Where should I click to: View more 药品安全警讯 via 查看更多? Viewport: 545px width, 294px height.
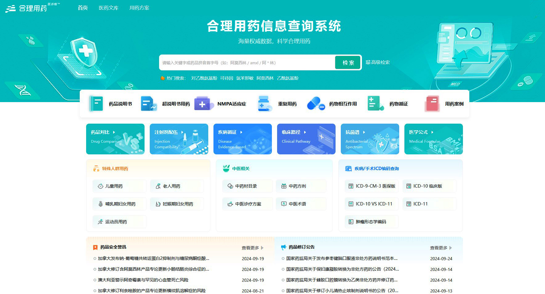tap(253, 248)
